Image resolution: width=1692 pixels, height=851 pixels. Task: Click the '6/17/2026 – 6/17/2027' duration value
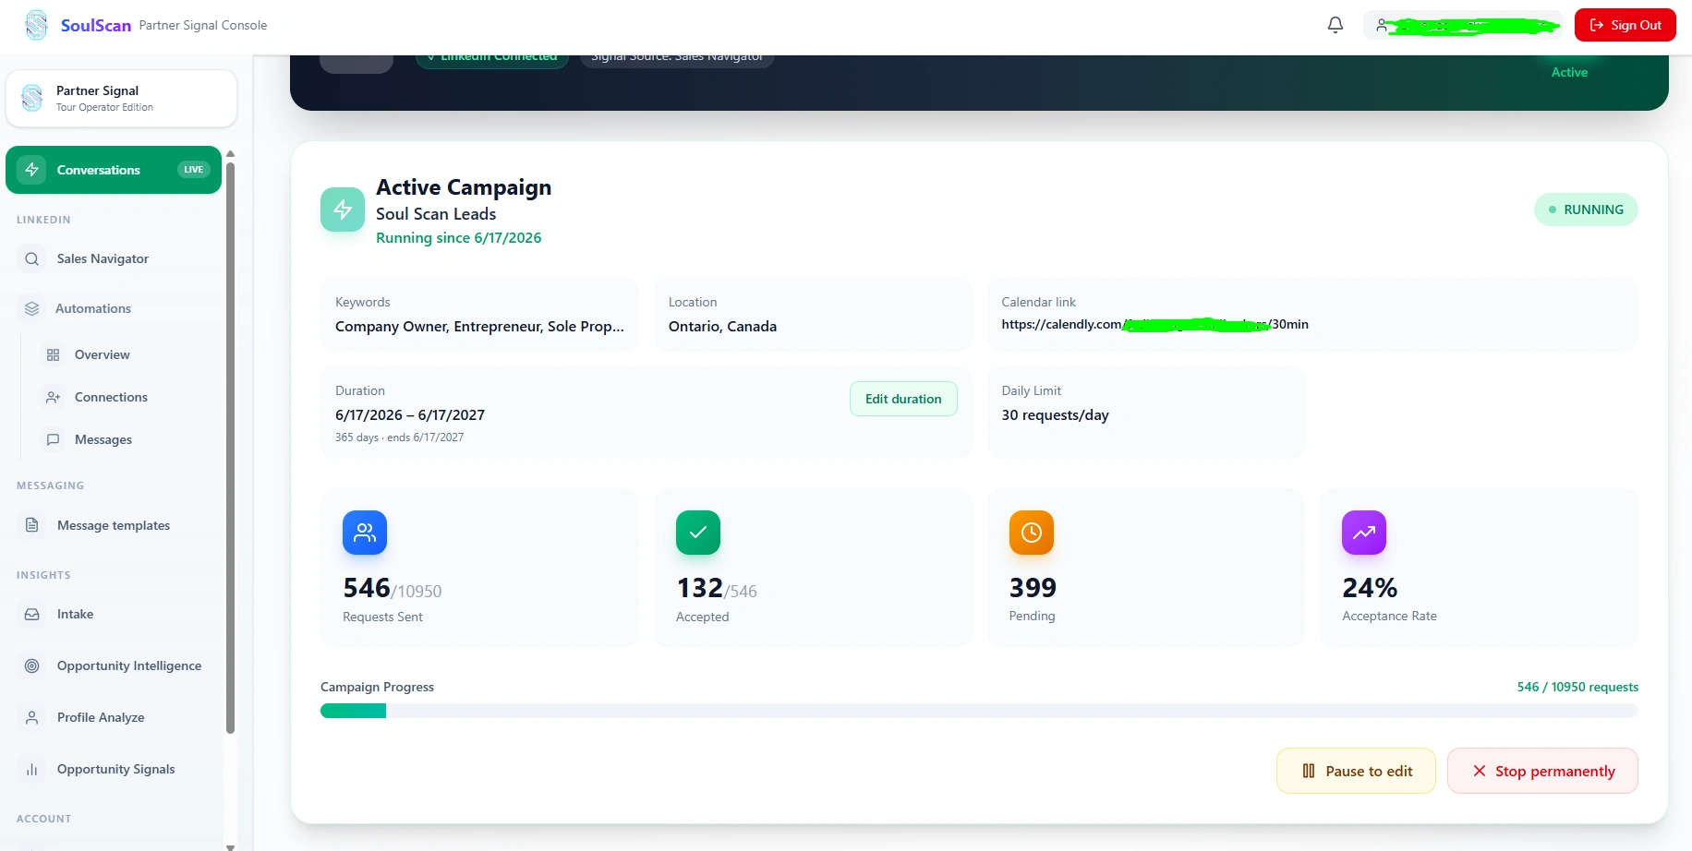click(410, 415)
